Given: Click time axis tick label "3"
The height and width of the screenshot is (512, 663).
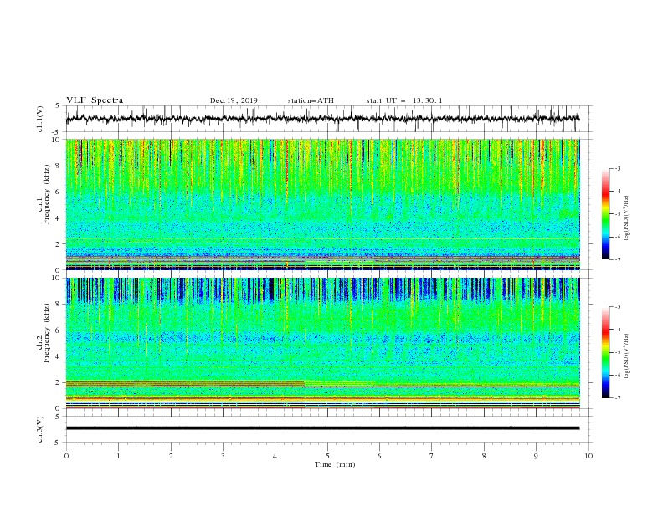Looking at the screenshot, I should click(x=223, y=456).
